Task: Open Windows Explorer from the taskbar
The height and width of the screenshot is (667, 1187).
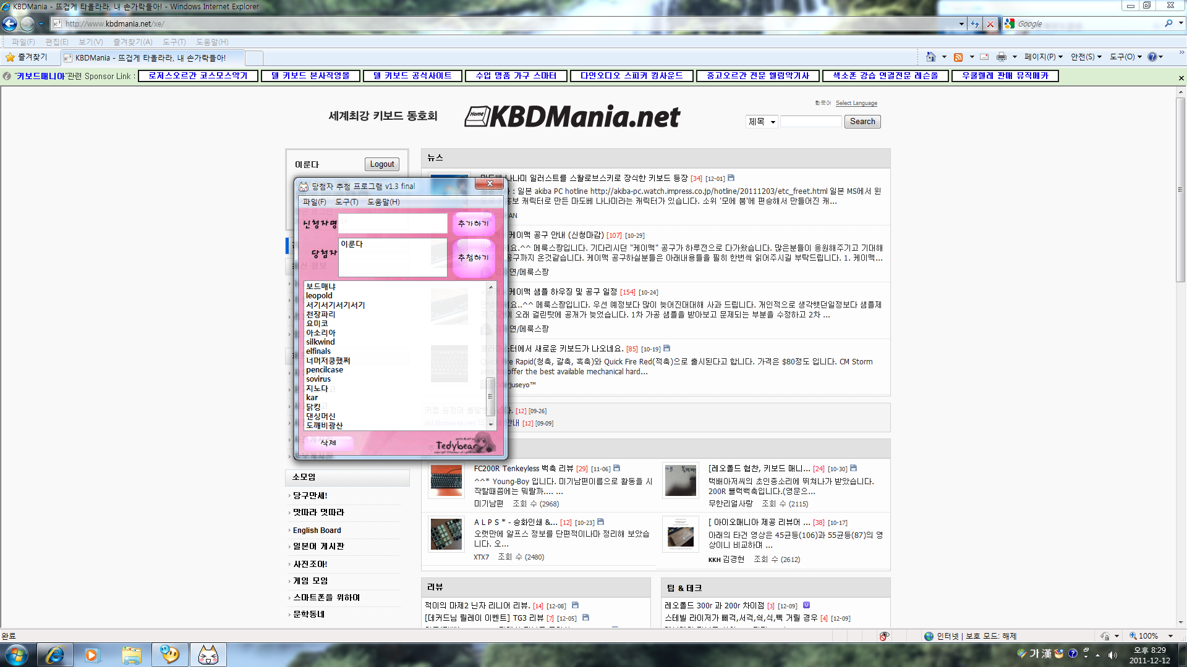Action: [x=131, y=655]
